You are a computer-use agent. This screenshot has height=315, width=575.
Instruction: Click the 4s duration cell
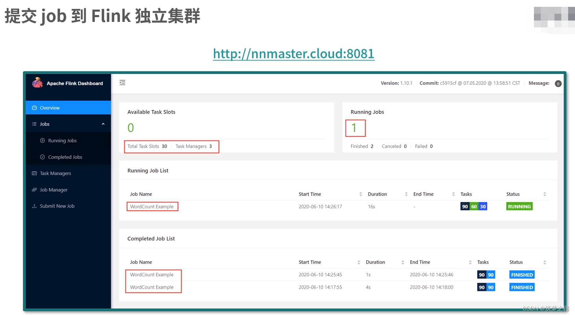[x=368, y=287]
